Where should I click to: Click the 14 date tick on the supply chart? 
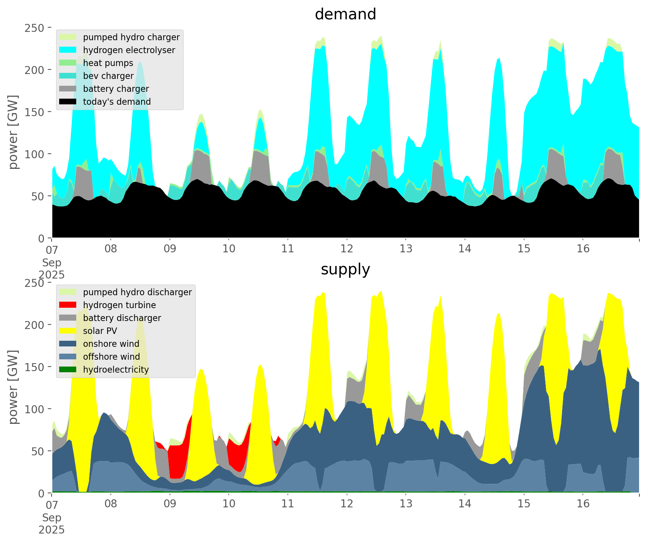click(x=465, y=504)
